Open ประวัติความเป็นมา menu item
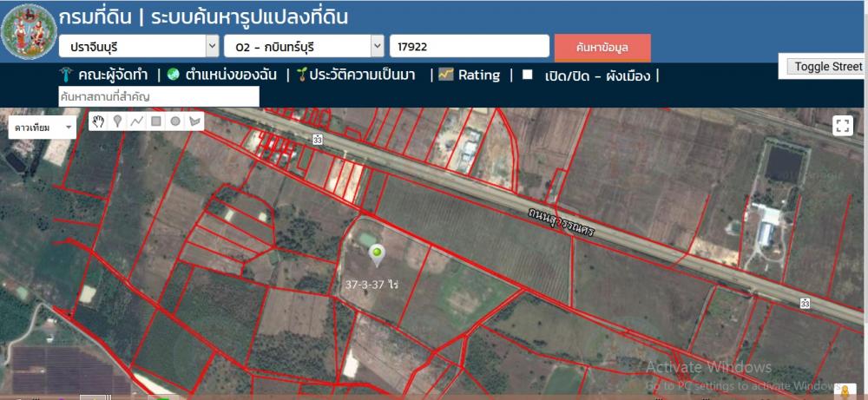868x400 pixels. point(356,75)
